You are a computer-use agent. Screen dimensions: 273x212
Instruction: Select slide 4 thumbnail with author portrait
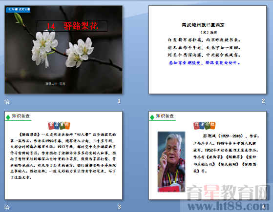click(208, 155)
